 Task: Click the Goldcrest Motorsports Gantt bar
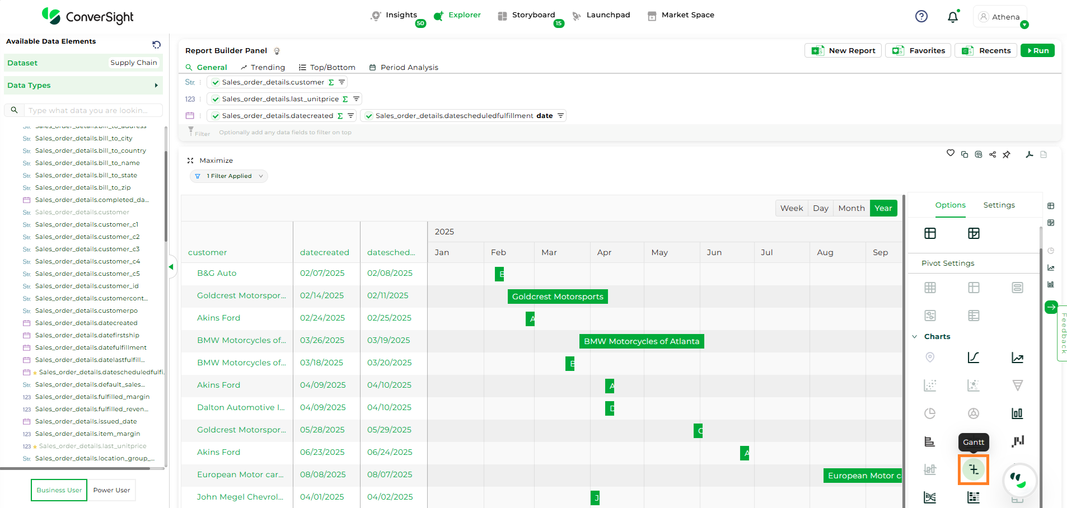click(558, 297)
